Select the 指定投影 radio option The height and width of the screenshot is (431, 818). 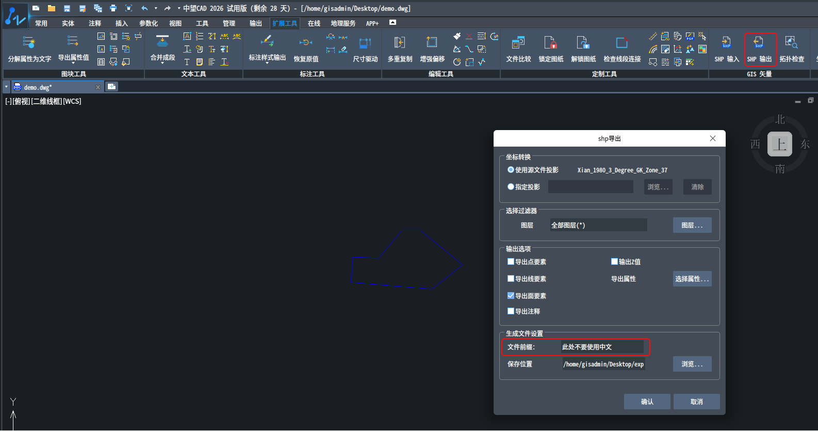coord(511,187)
